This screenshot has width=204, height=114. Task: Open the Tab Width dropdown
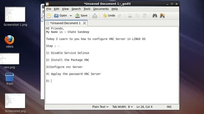pos(122,107)
